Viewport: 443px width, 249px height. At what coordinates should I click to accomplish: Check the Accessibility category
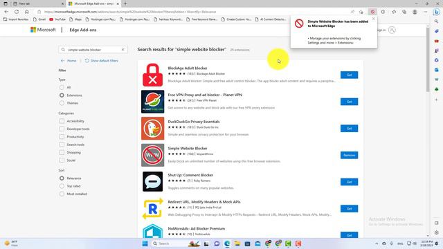click(x=62, y=121)
